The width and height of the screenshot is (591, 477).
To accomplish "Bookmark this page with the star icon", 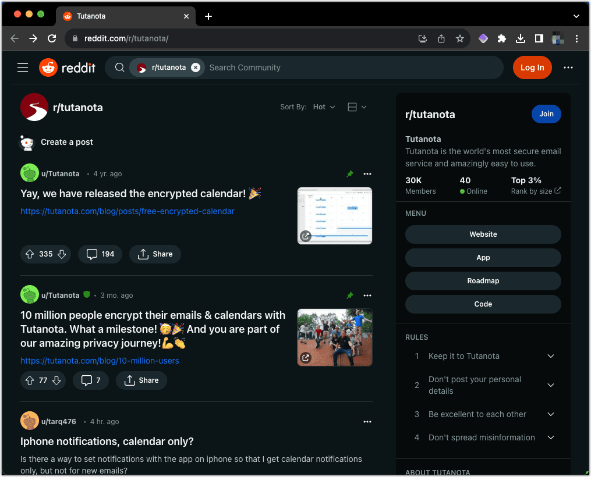I will click(460, 38).
